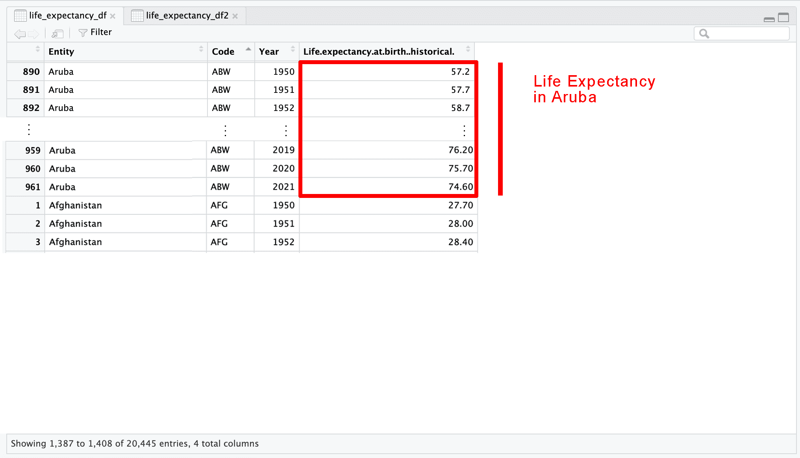Screen dimensions: 800x458
Task: Switch to the life_expectancy_df tab
Action: point(67,15)
